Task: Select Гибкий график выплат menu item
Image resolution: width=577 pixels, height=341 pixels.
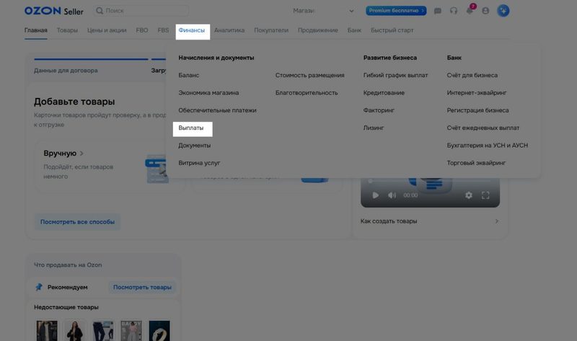Action: (x=395, y=75)
